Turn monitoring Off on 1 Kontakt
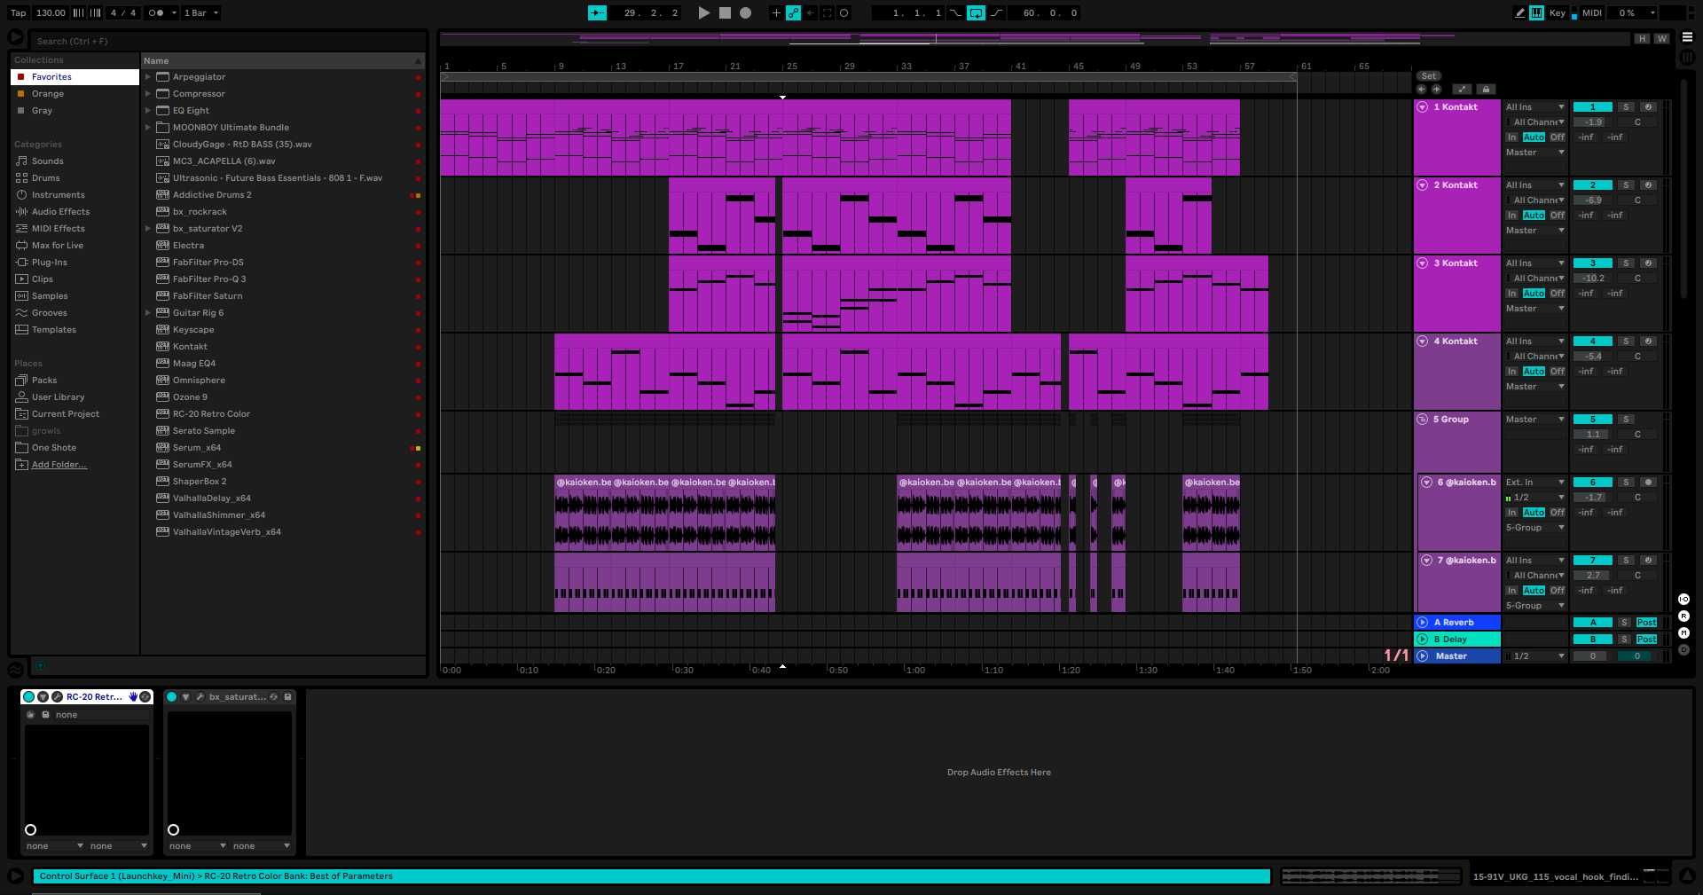Screen dimensions: 1703x895 [1557, 137]
